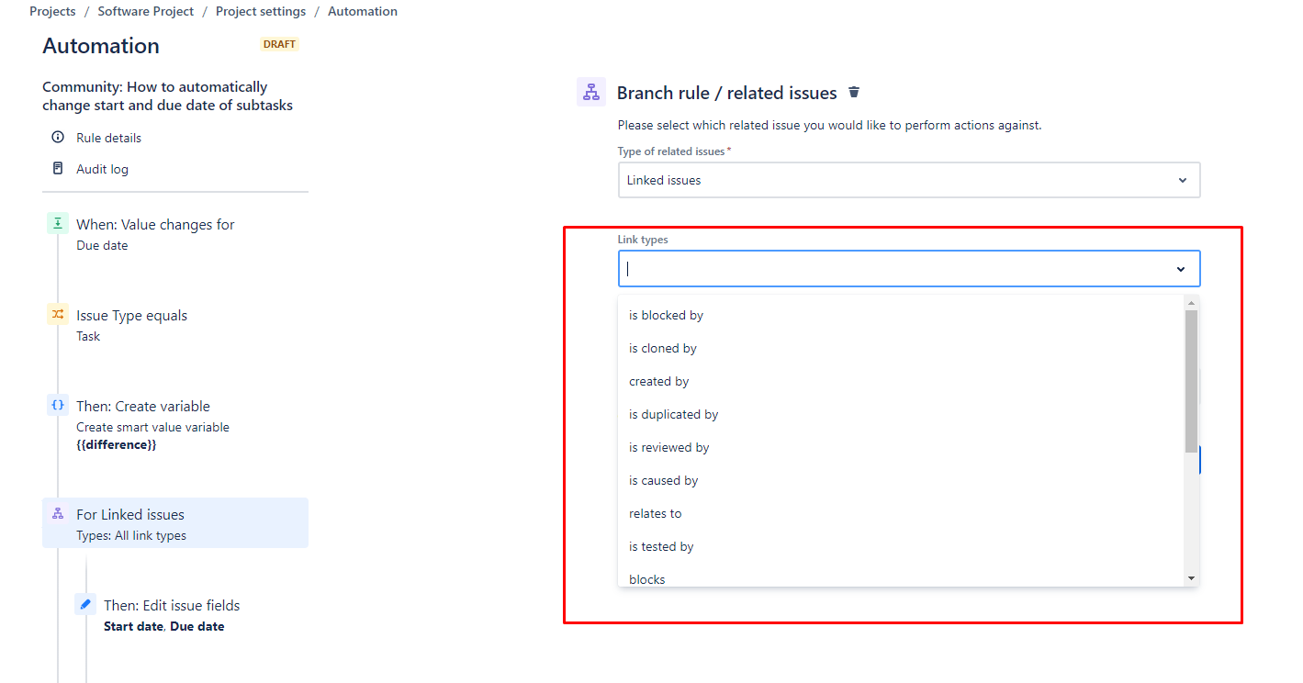Viewport: 1303px width, 683px height.
Task: Navigate to Project settings breadcrumb
Action: pos(260,10)
